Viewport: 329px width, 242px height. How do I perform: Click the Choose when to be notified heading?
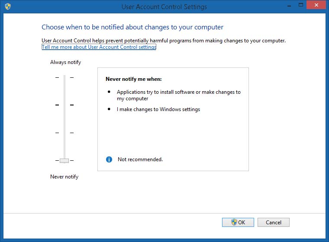click(x=132, y=27)
